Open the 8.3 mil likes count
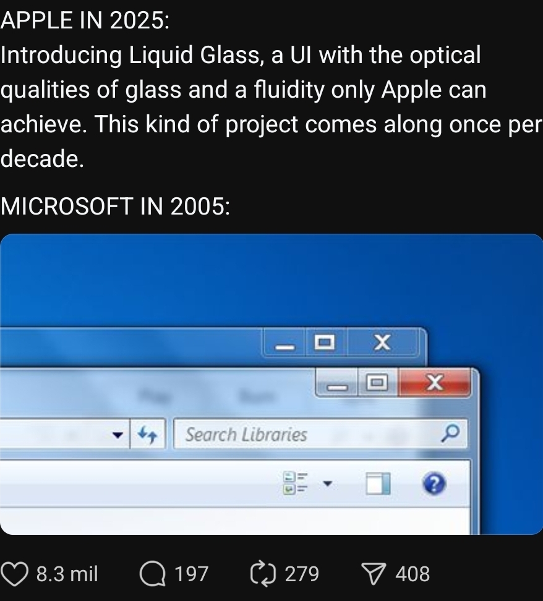 [x=67, y=574]
